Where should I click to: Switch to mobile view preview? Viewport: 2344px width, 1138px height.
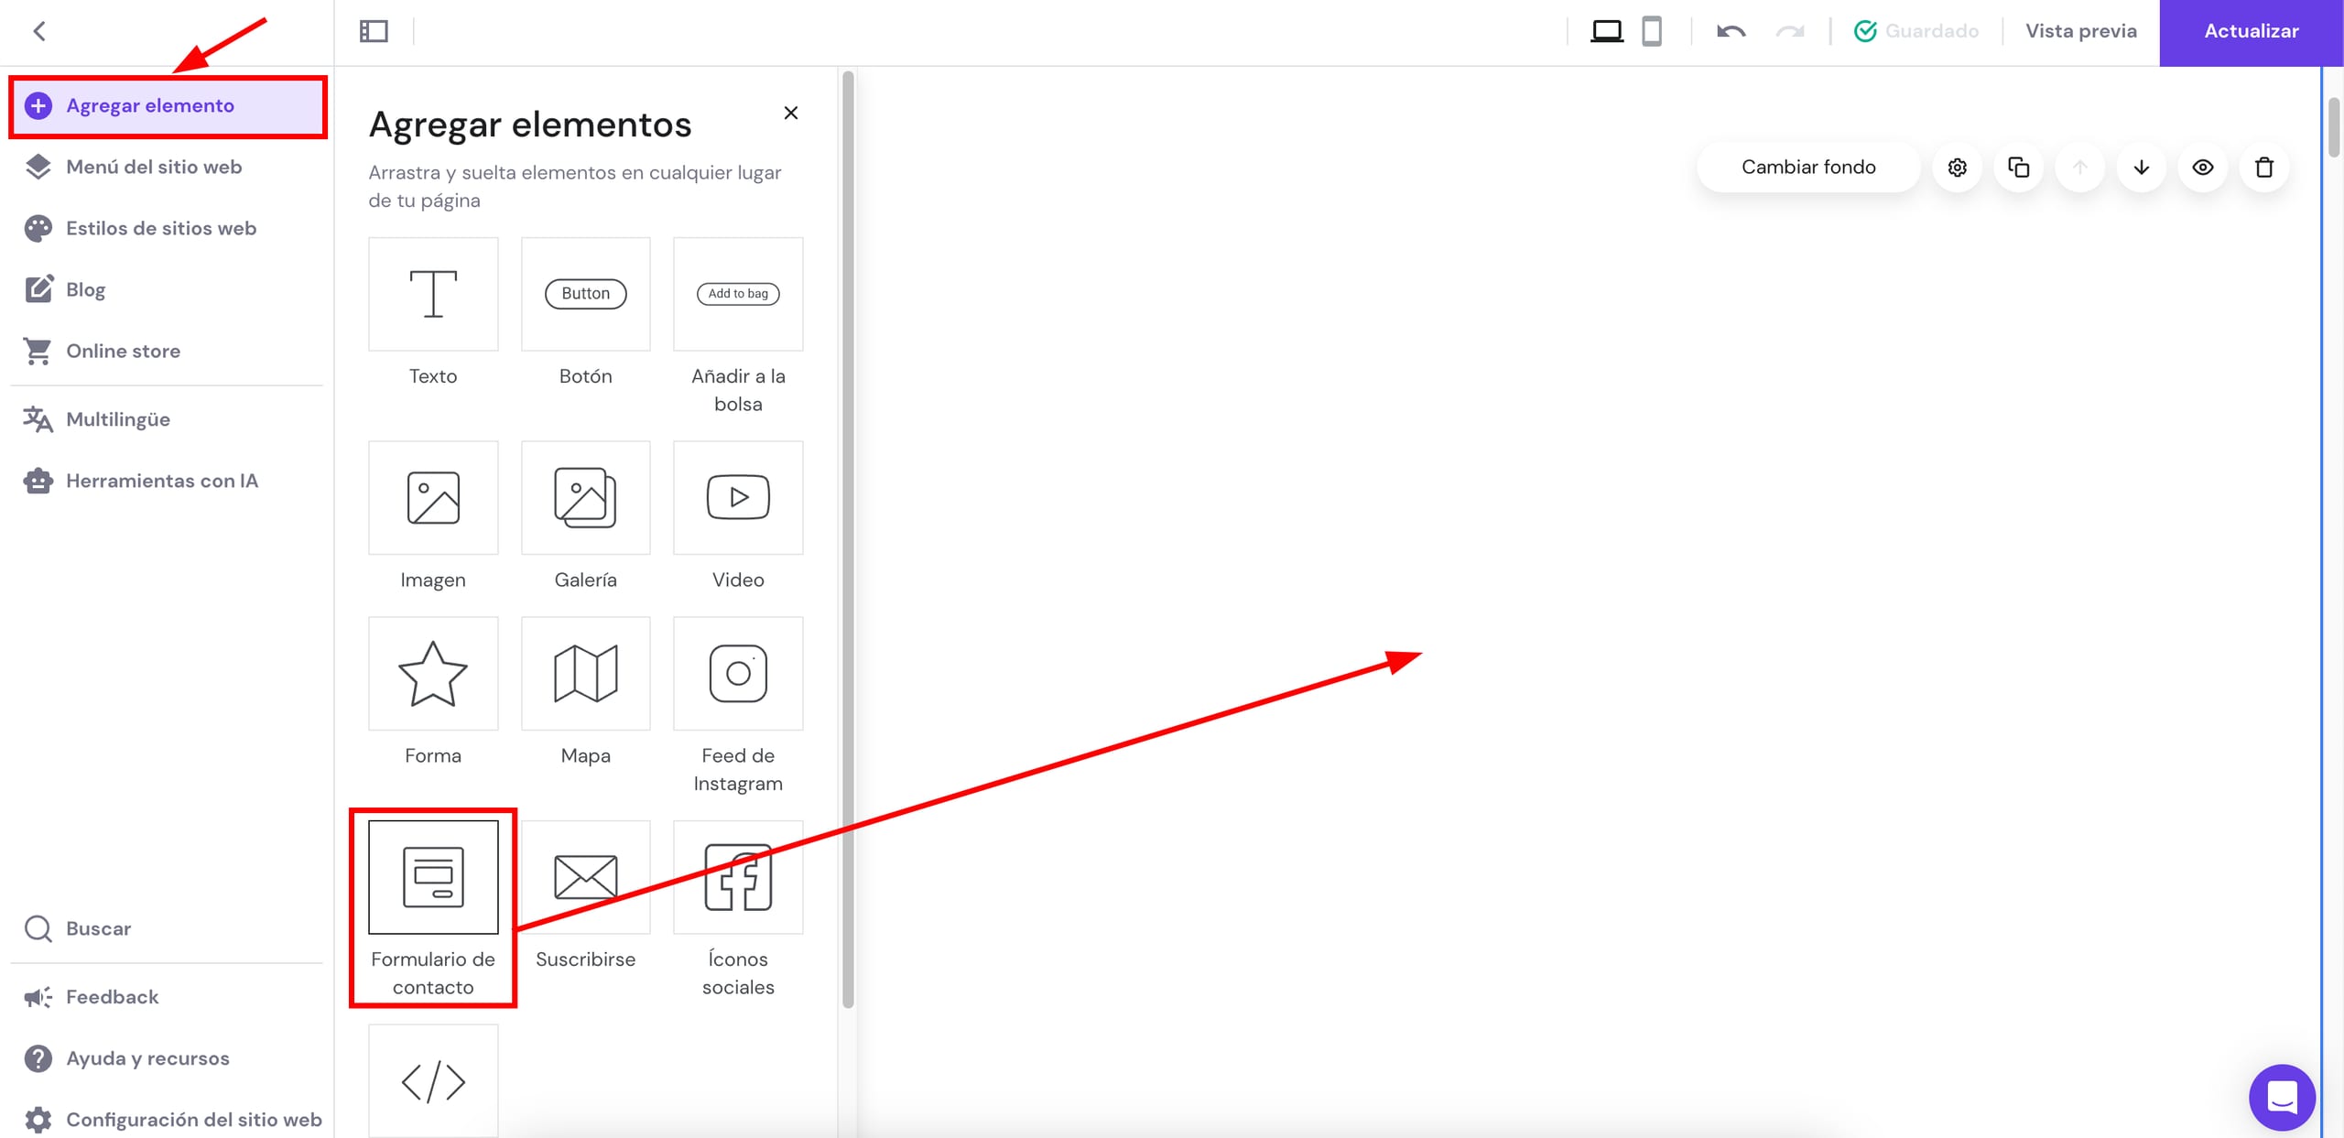pos(1652,31)
